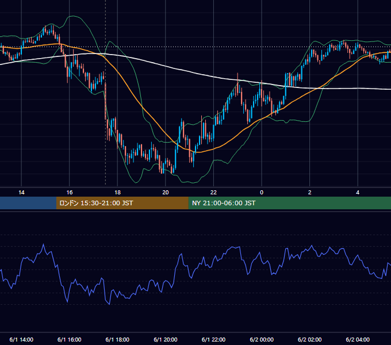Click the 14 hour label on price chart axis

pos(21,193)
